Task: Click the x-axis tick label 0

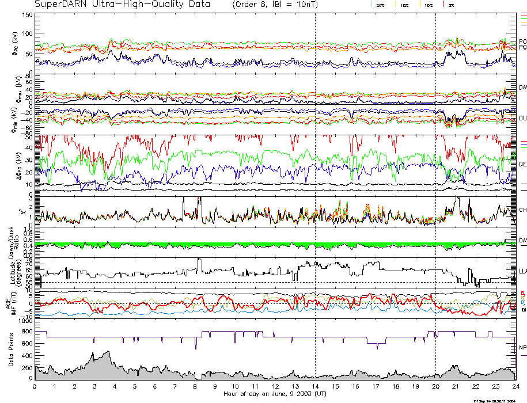Action: 35,386
